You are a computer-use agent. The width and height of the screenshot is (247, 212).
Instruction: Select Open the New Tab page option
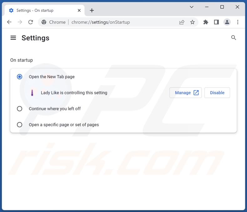point(19,77)
